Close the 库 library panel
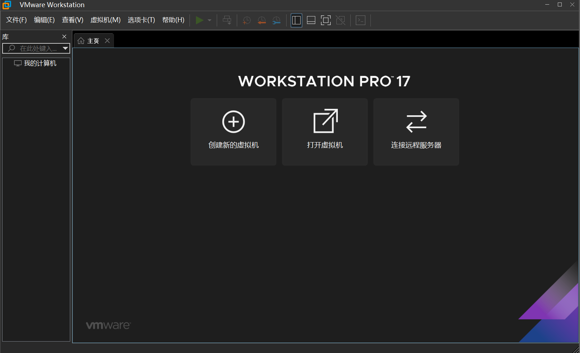This screenshot has height=353, width=580. [x=64, y=37]
